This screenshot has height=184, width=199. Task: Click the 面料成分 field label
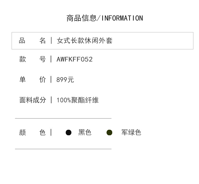(33, 100)
